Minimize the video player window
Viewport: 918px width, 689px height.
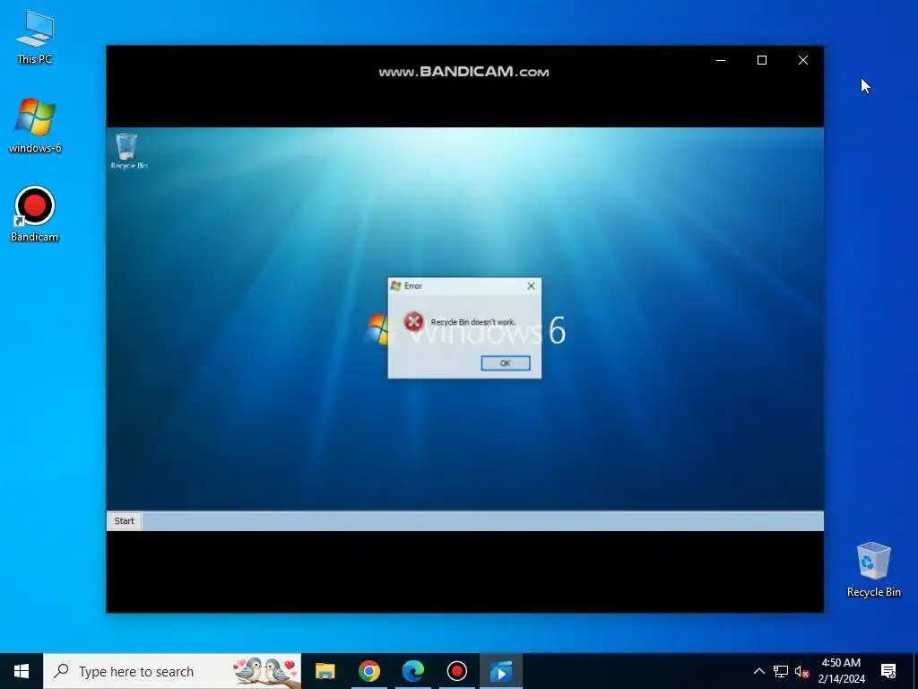pos(721,60)
